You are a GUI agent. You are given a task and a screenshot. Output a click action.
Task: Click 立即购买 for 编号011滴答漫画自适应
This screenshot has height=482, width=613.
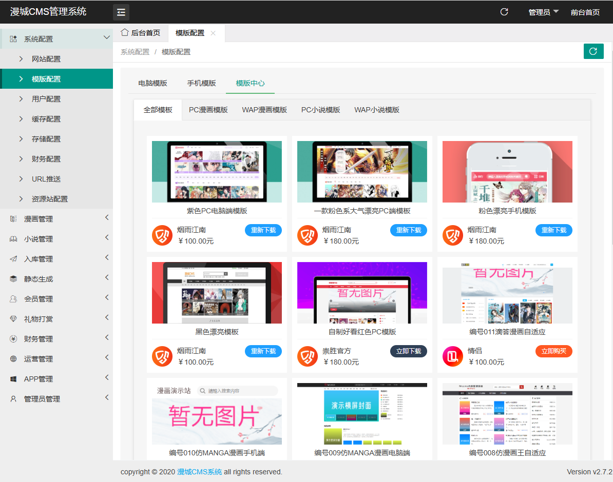click(553, 351)
